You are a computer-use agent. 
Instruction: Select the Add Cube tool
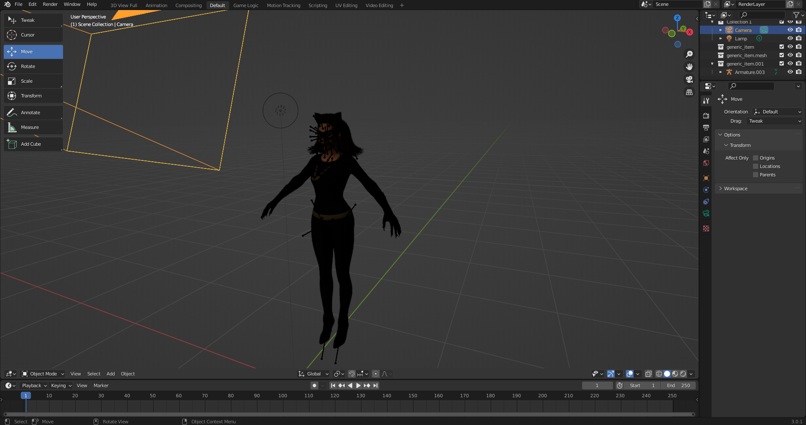coord(33,144)
